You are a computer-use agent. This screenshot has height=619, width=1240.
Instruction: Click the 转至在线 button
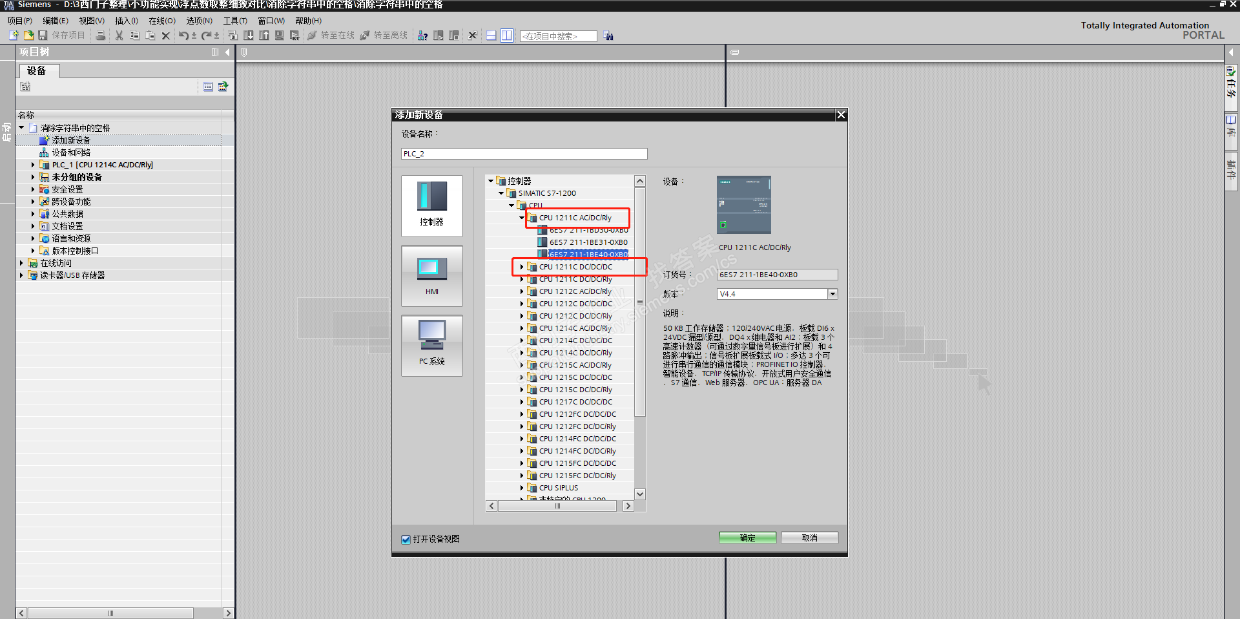(331, 36)
